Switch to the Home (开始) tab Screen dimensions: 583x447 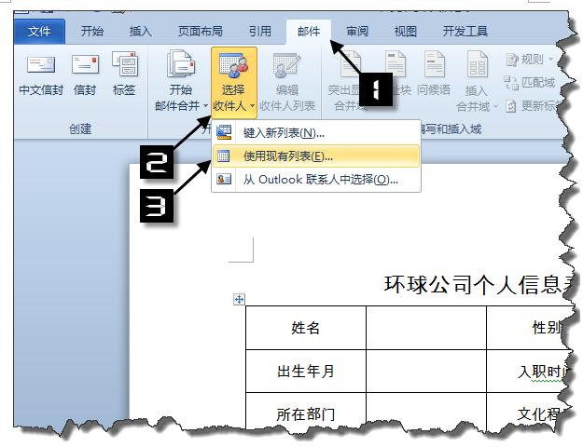(x=92, y=31)
